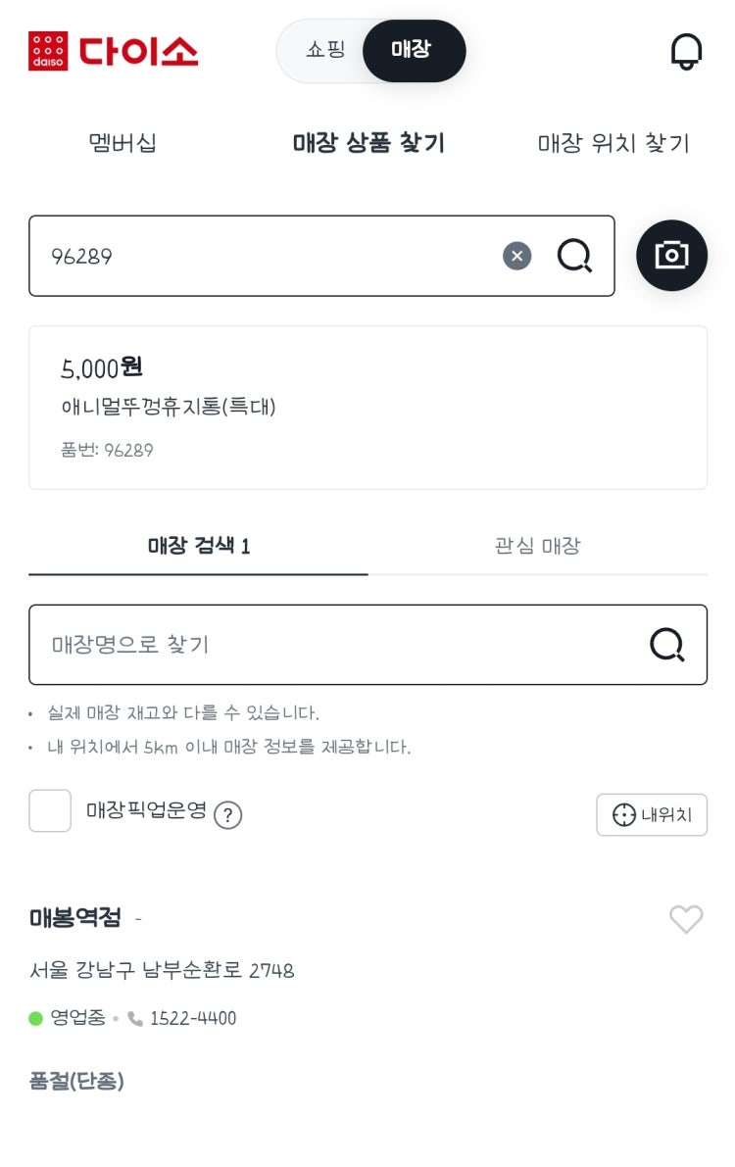
Task: Clear the product search with the X icon
Action: click(x=516, y=256)
